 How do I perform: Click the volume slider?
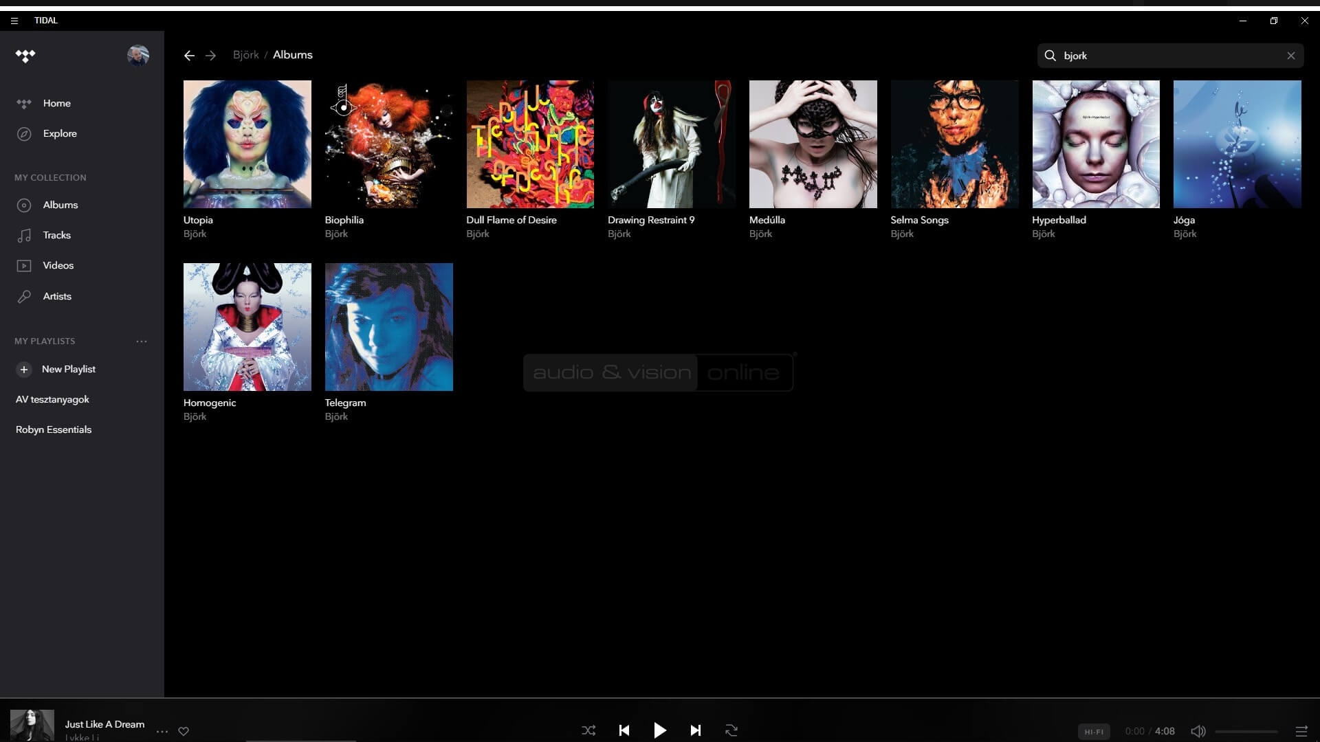[x=1246, y=732]
